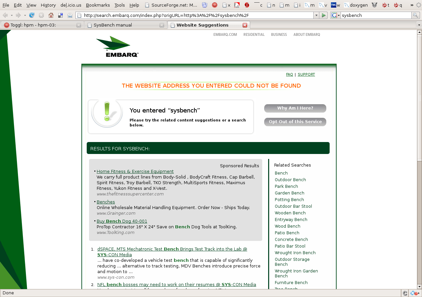Click the EMBARQ logo
The height and width of the screenshot is (297, 422).
(117, 47)
